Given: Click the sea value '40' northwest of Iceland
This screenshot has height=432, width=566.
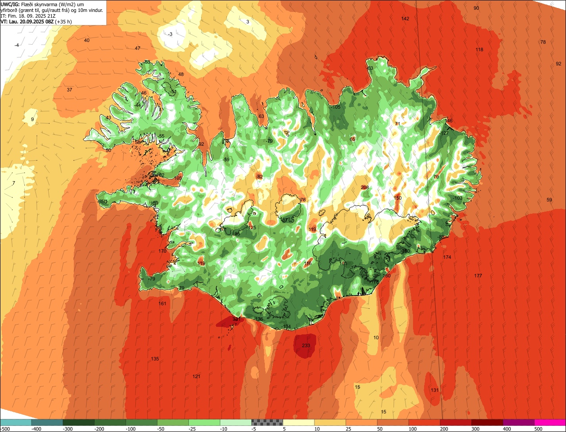Looking at the screenshot, I should [87, 40].
